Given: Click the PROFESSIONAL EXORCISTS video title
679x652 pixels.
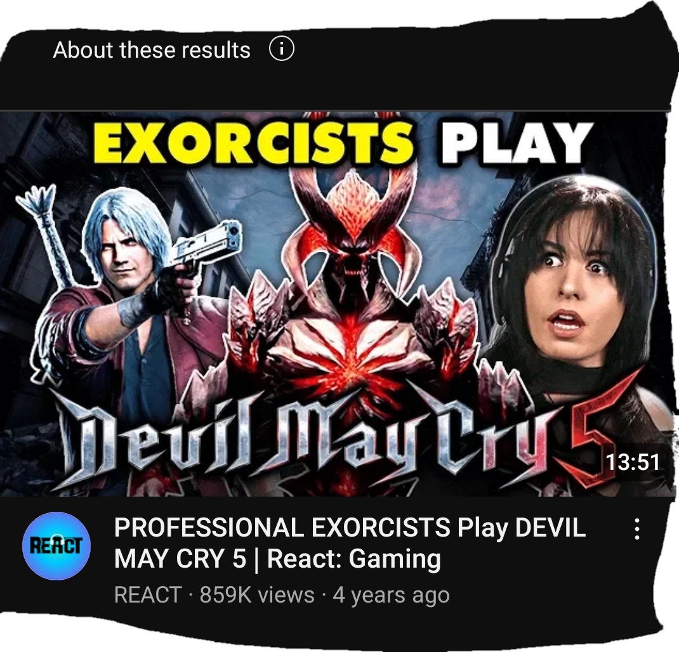Looking at the screenshot, I should tap(350, 543).
